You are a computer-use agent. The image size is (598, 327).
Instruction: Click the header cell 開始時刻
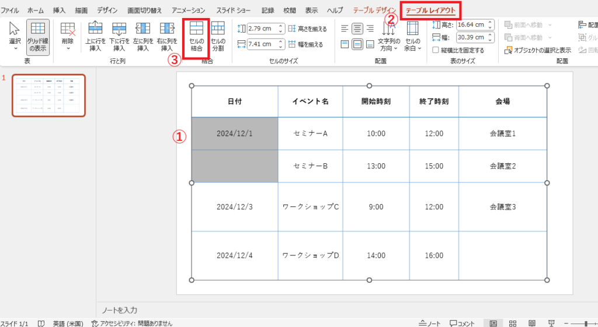(x=376, y=101)
